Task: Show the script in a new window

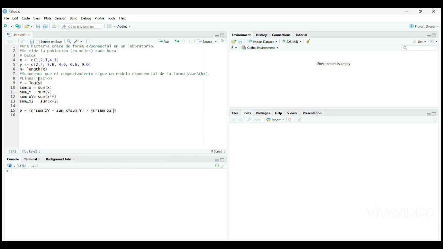Action: 23,41
